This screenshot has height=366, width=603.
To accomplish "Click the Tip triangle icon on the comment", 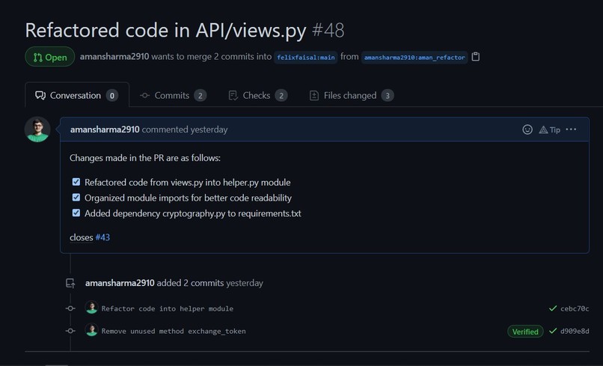I will pyautogui.click(x=543, y=129).
